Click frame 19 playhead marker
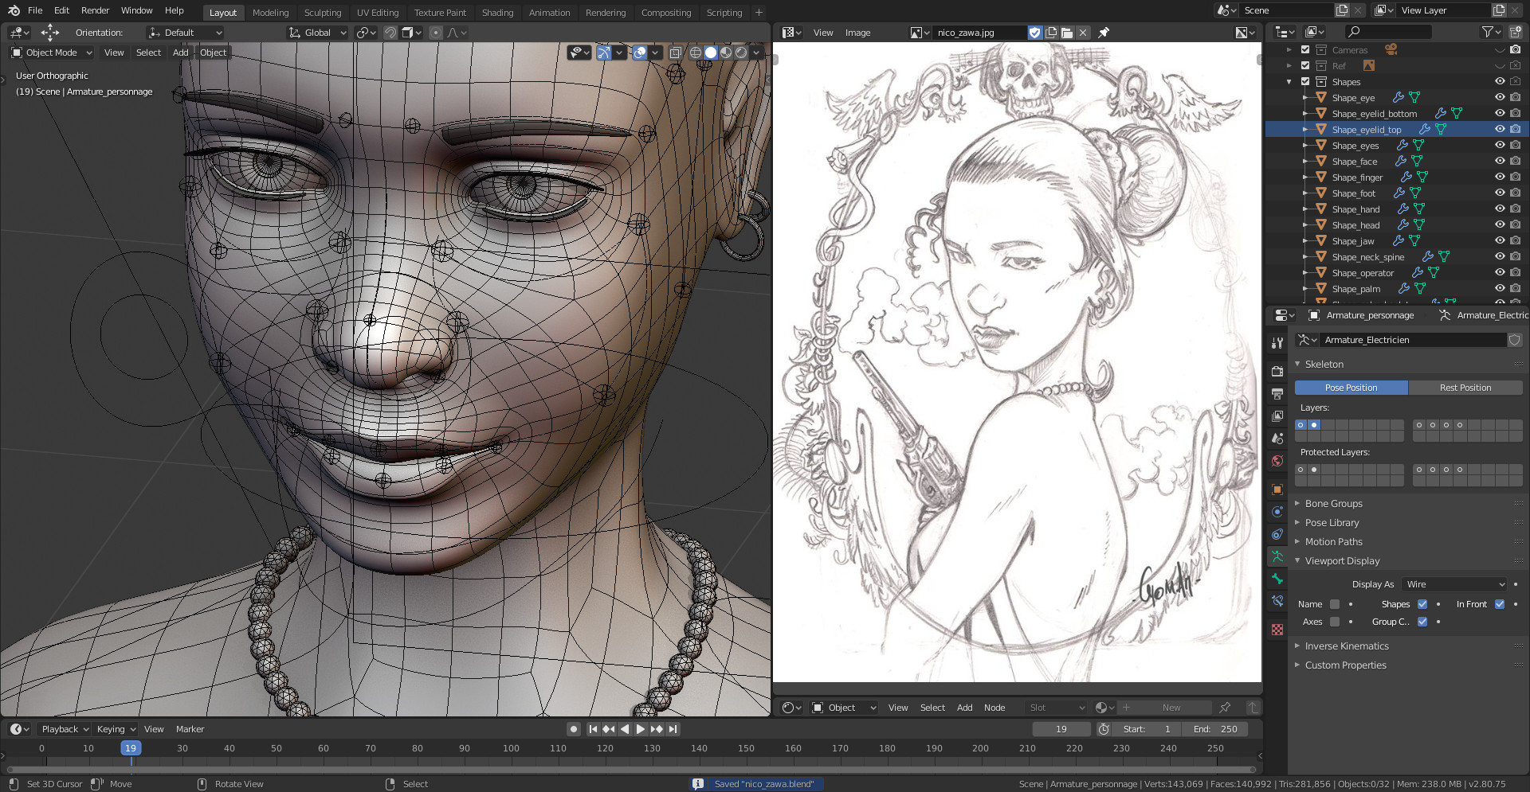The height and width of the screenshot is (792, 1530). point(131,748)
